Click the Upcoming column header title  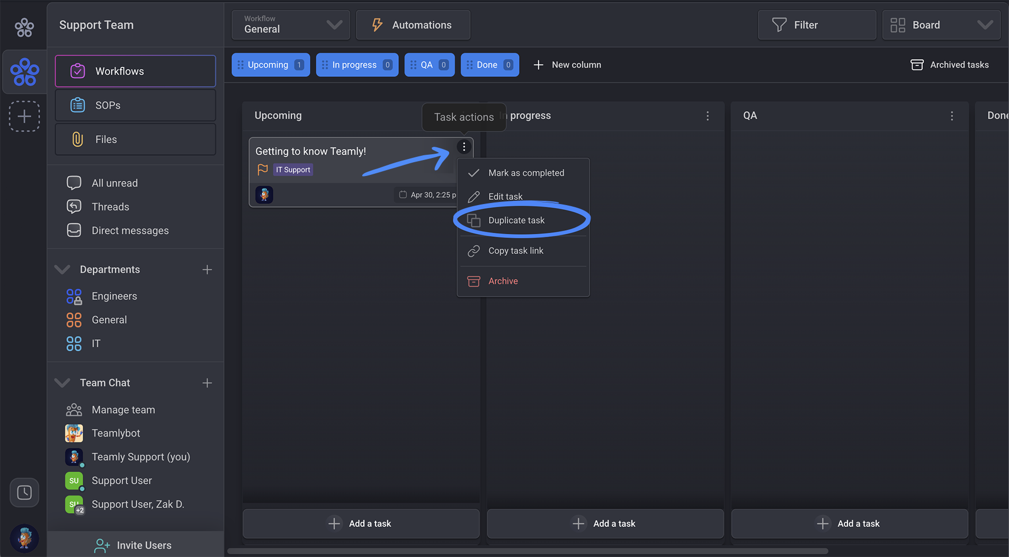point(278,116)
